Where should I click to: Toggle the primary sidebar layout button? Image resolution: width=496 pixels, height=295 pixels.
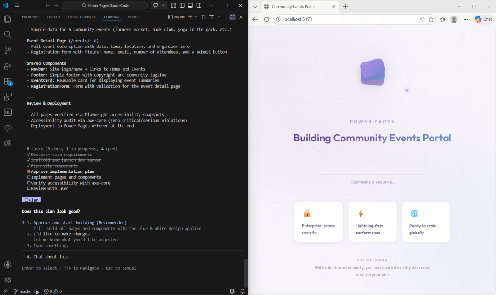click(x=182, y=6)
